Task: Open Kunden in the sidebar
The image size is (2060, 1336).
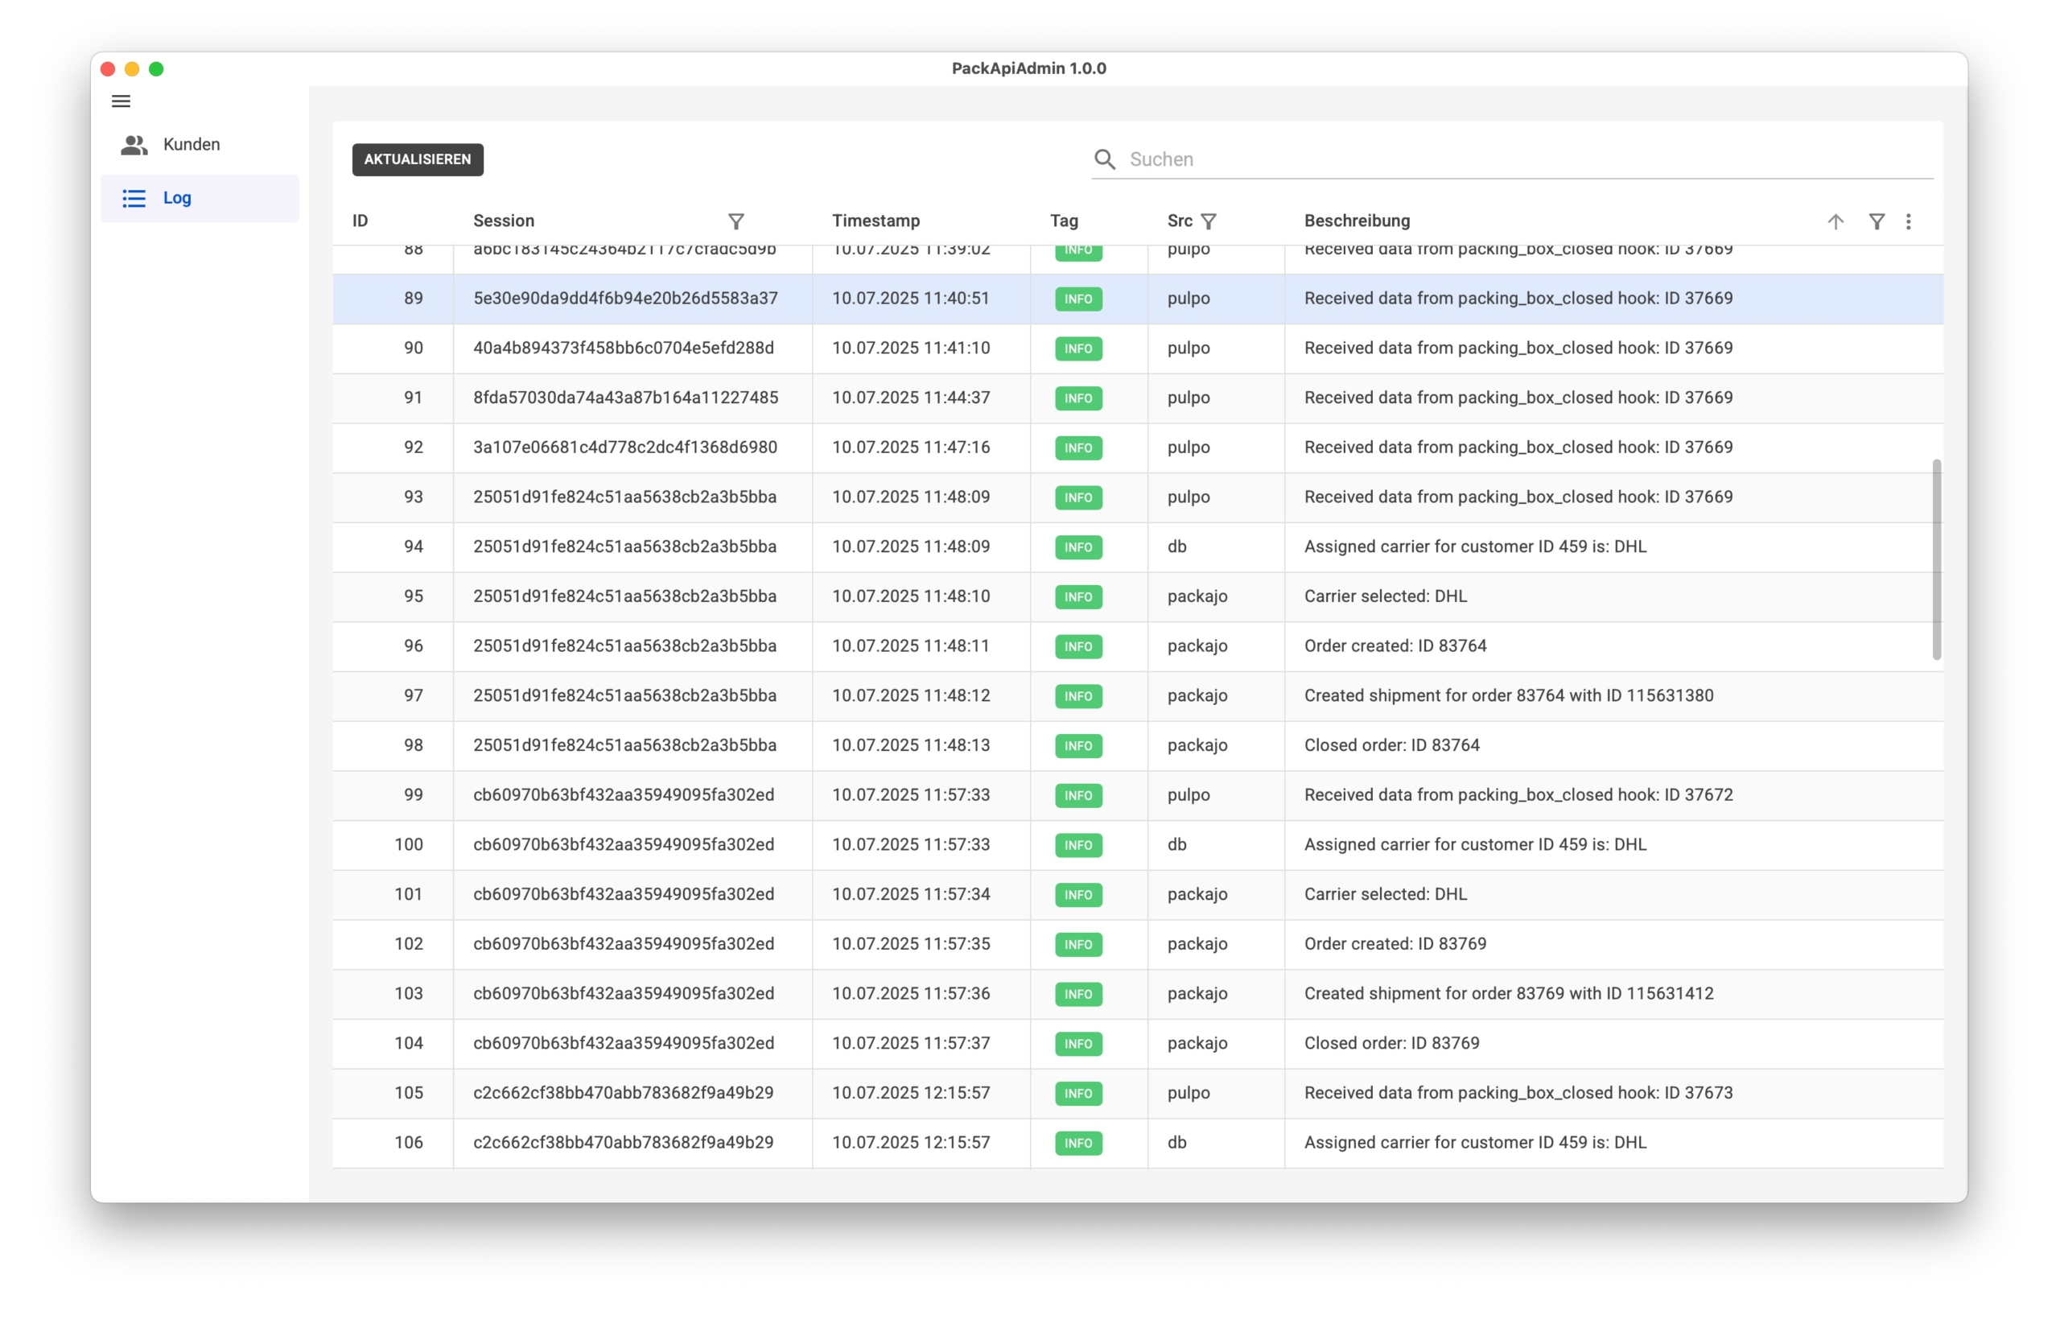Action: click(200, 145)
